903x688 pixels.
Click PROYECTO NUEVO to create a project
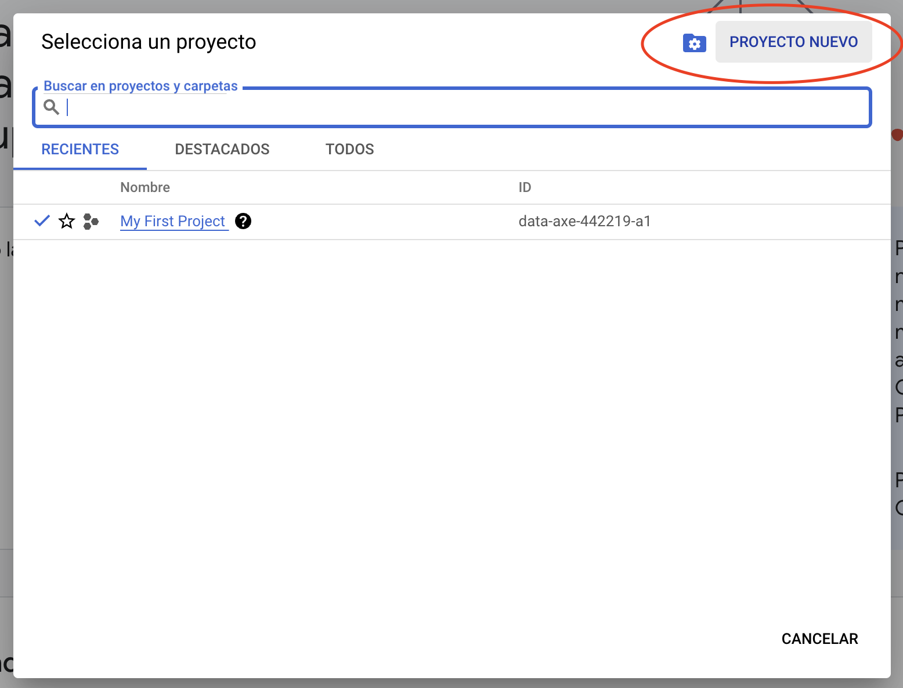[x=794, y=42]
